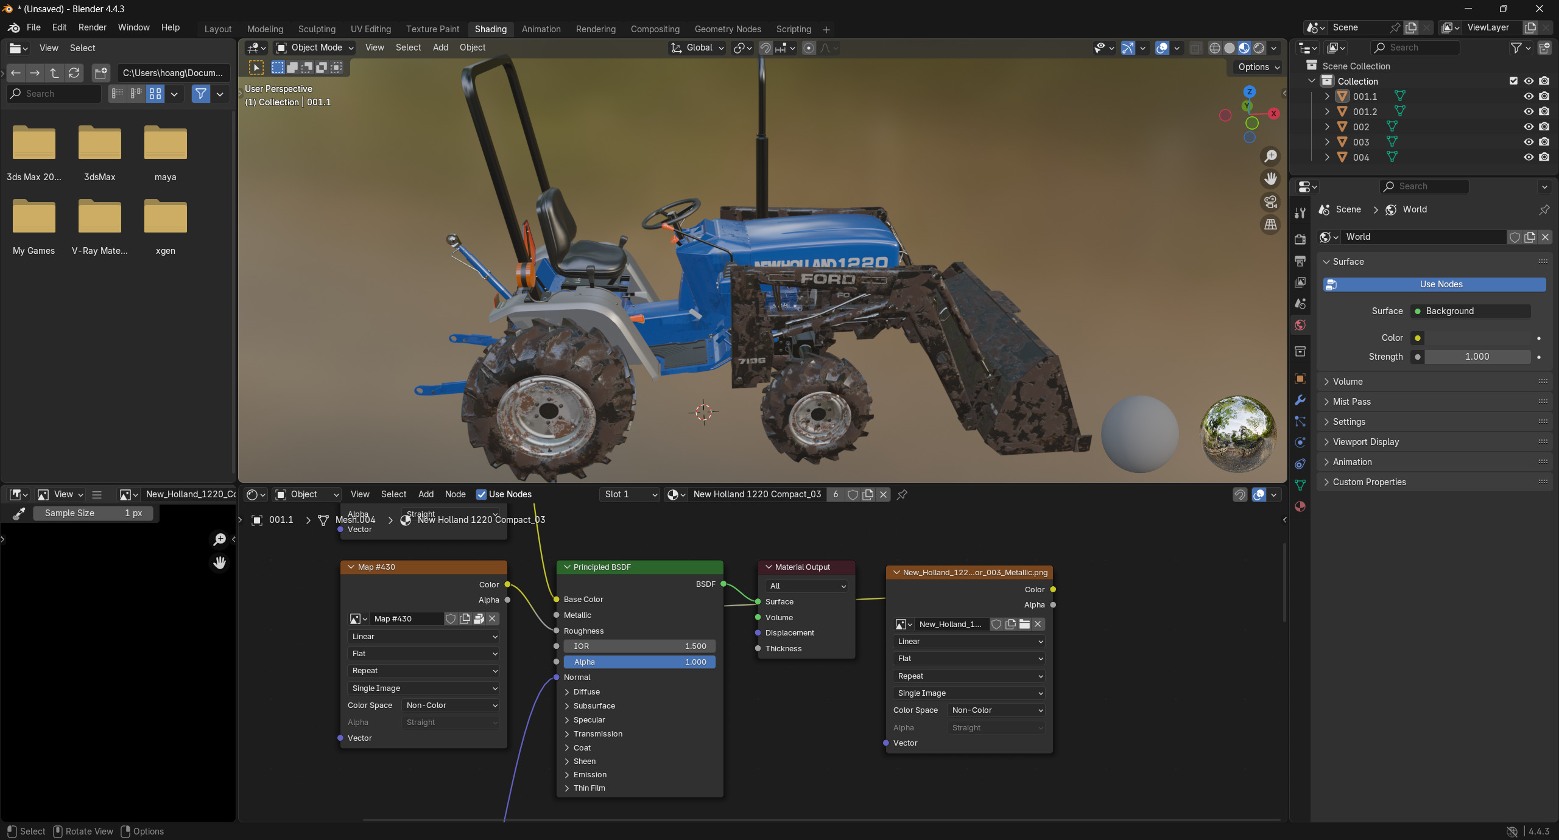Open the Particles properties tab
Screen dimensions: 1559x840
tap(1300, 421)
